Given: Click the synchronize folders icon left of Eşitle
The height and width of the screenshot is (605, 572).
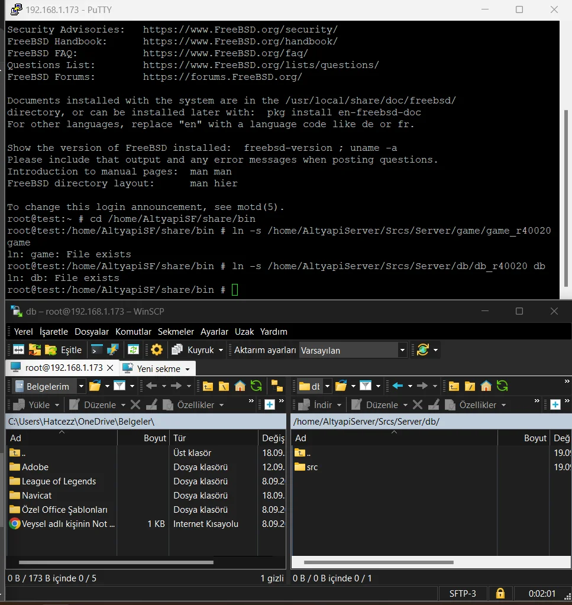Looking at the screenshot, I should tap(34, 350).
